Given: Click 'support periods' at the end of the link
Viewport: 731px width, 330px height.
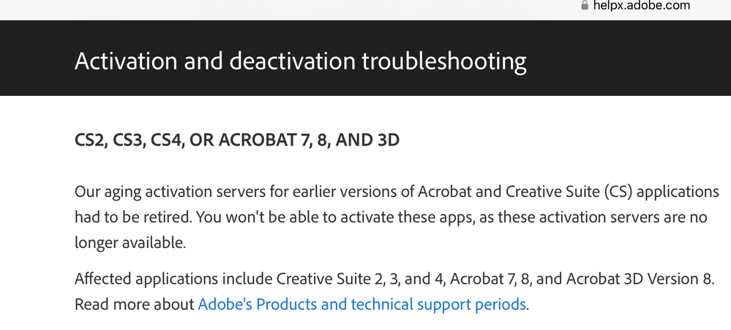Looking at the screenshot, I should coord(471,305).
